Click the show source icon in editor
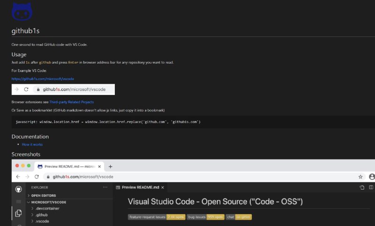This screenshot has width=375, height=226. pyautogui.click(x=362, y=187)
